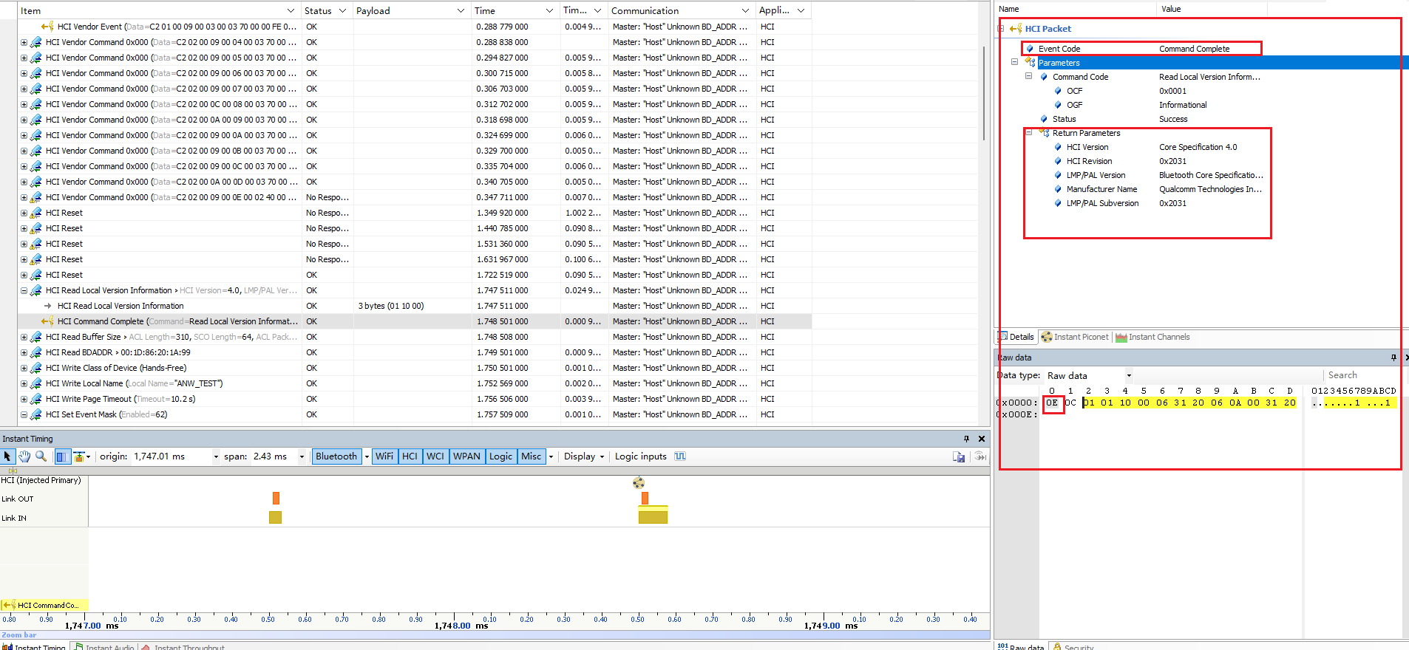Choose the magnifier zoom tool in Instant Timing

coord(41,456)
